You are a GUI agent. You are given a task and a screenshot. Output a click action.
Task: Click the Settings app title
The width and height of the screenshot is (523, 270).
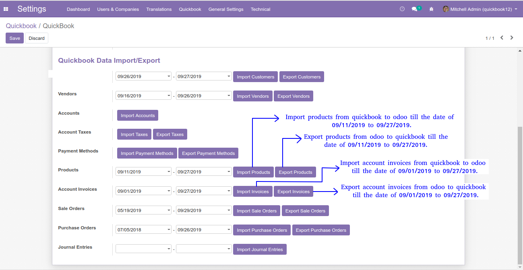[x=32, y=9]
